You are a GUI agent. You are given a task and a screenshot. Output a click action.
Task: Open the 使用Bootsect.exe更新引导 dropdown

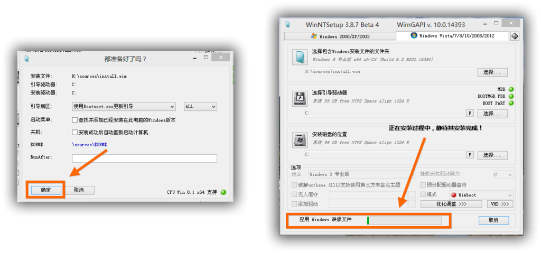coord(124,107)
